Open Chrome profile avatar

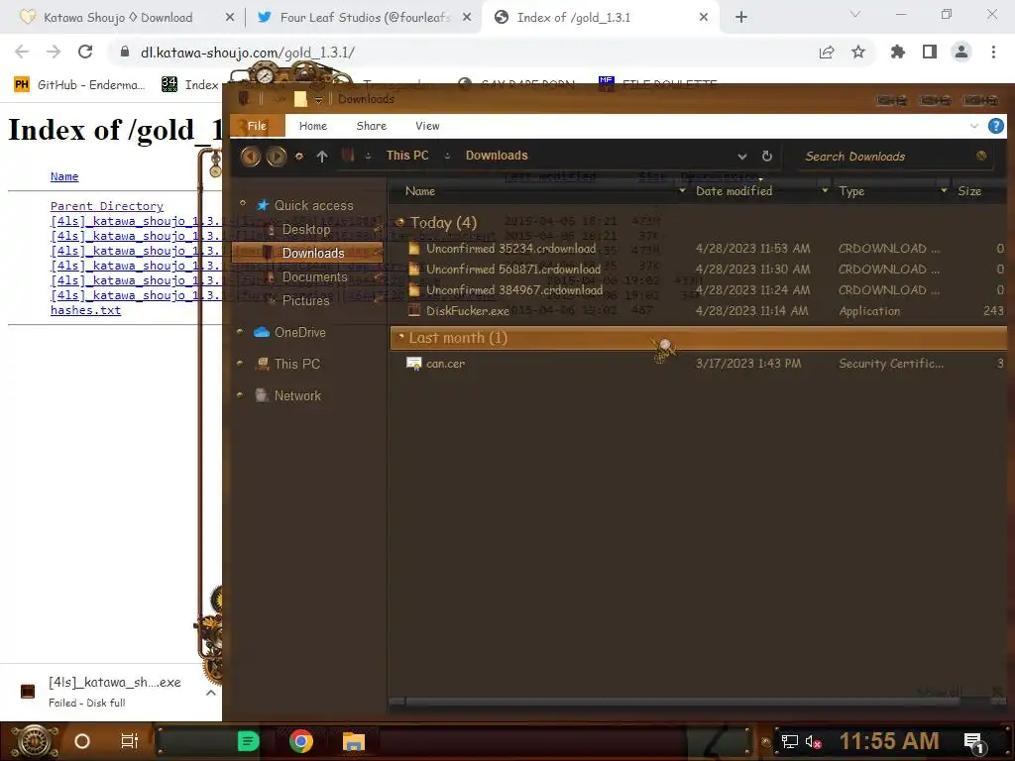[x=961, y=52]
